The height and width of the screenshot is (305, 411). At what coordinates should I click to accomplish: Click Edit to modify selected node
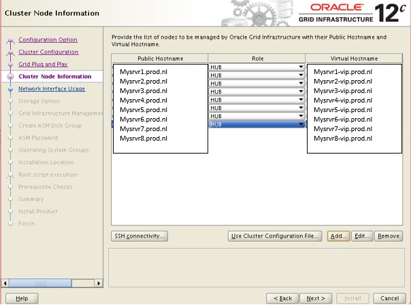pyautogui.click(x=362, y=236)
